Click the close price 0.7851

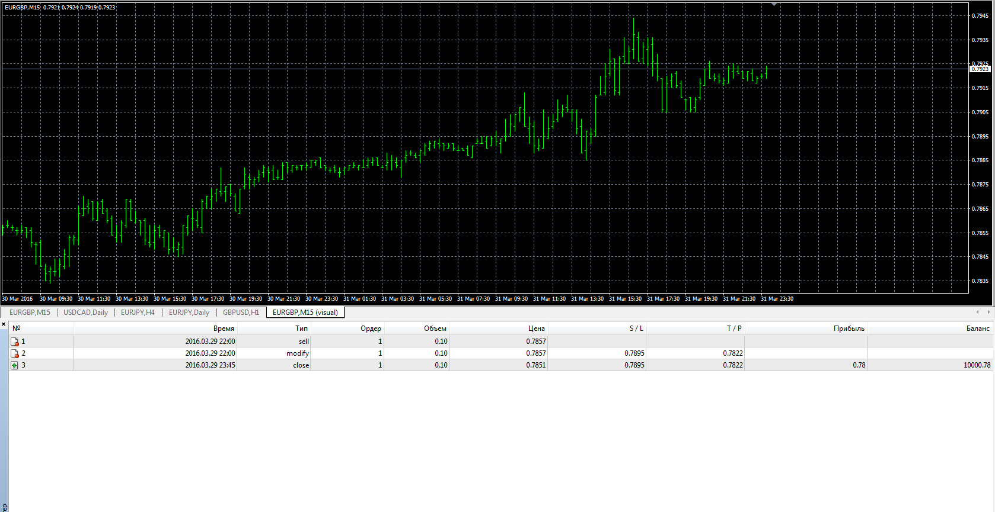click(535, 365)
